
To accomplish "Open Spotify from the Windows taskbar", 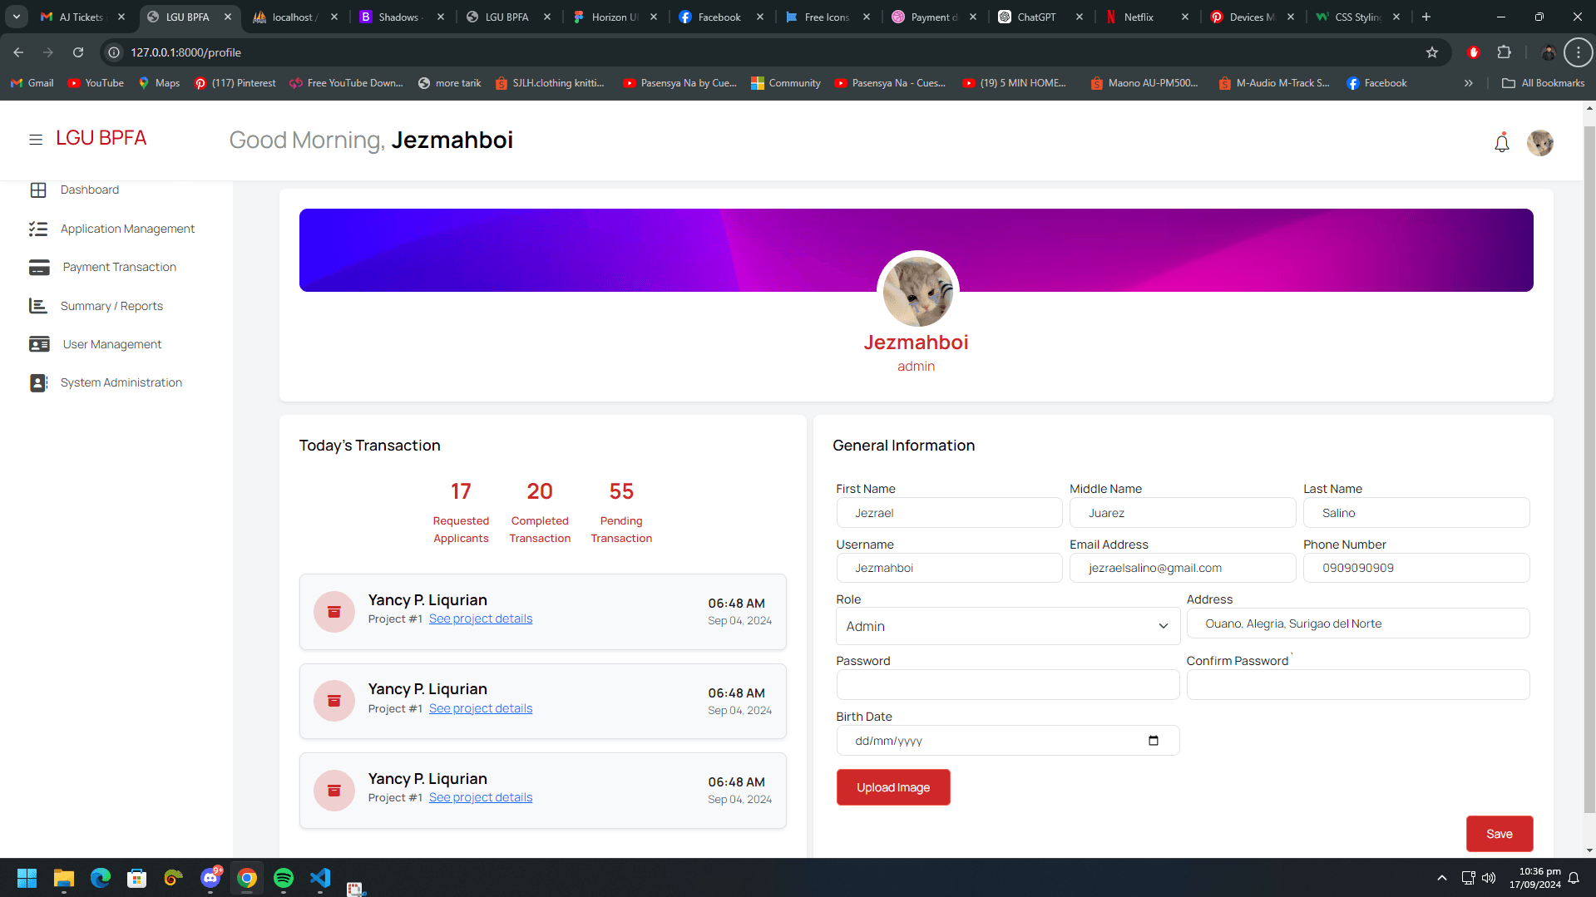I will [x=284, y=878].
